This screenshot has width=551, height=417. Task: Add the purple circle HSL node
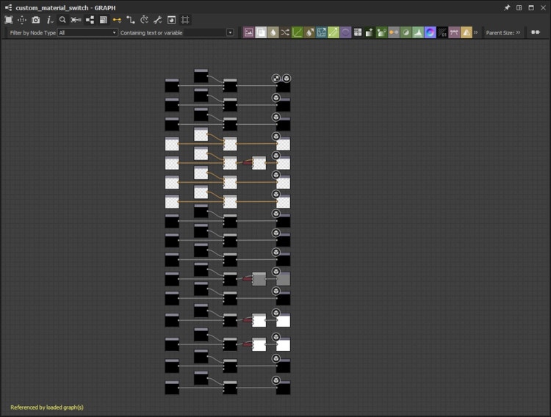coord(345,33)
